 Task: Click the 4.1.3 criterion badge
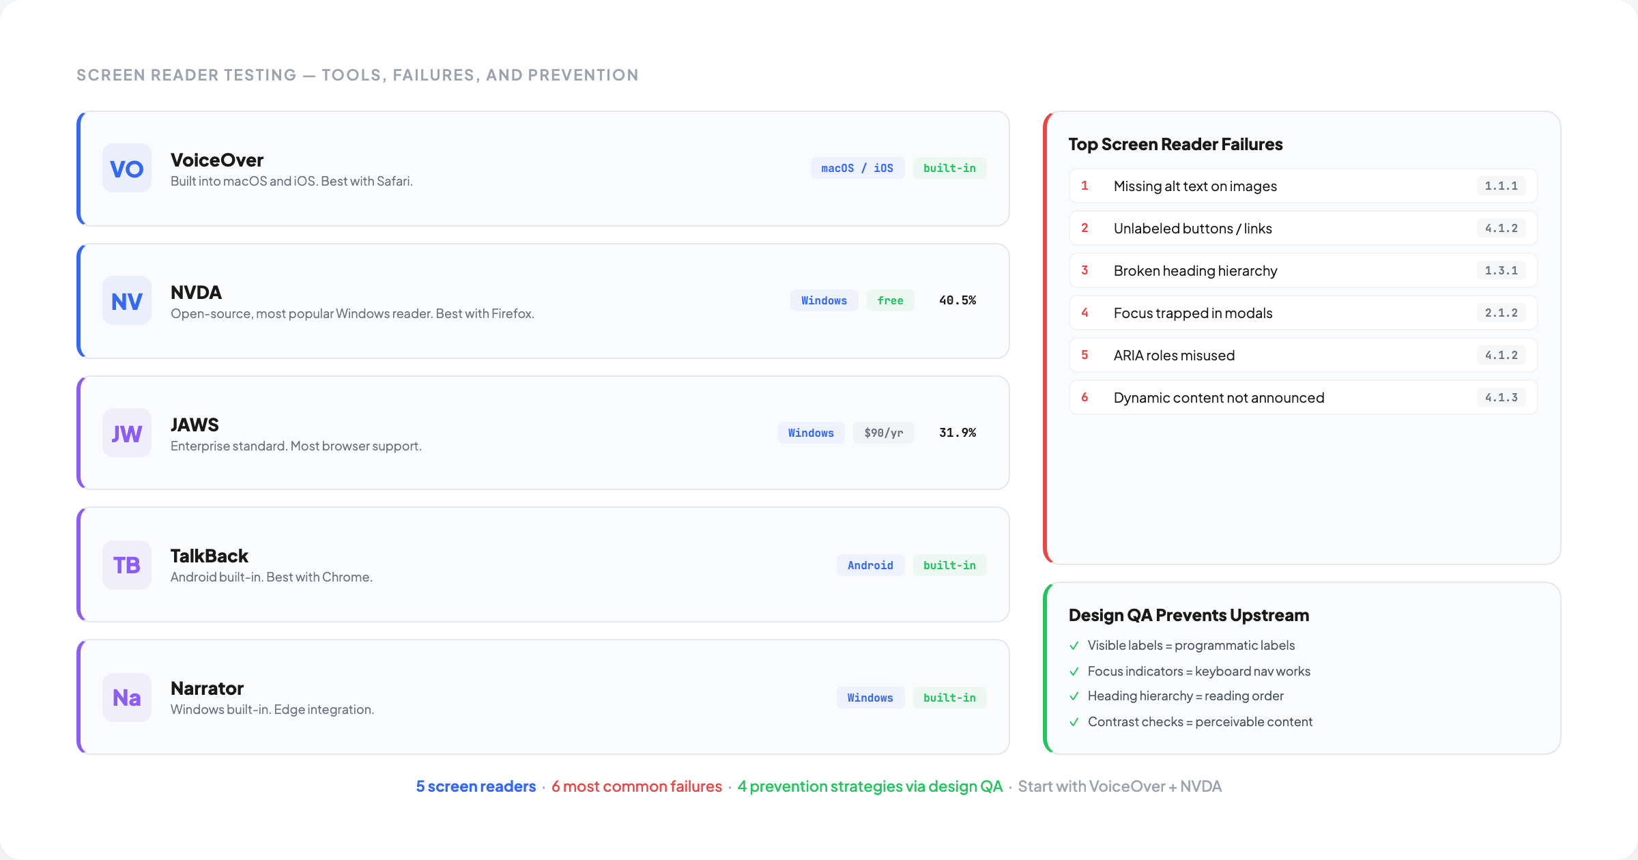coord(1501,397)
